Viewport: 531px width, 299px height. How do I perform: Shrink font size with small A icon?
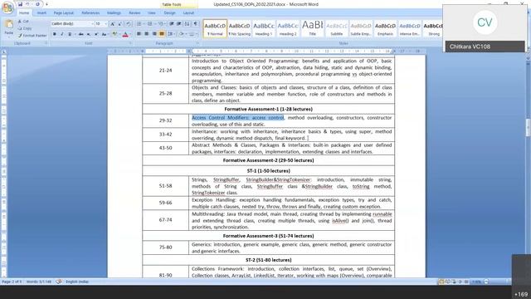[119, 24]
